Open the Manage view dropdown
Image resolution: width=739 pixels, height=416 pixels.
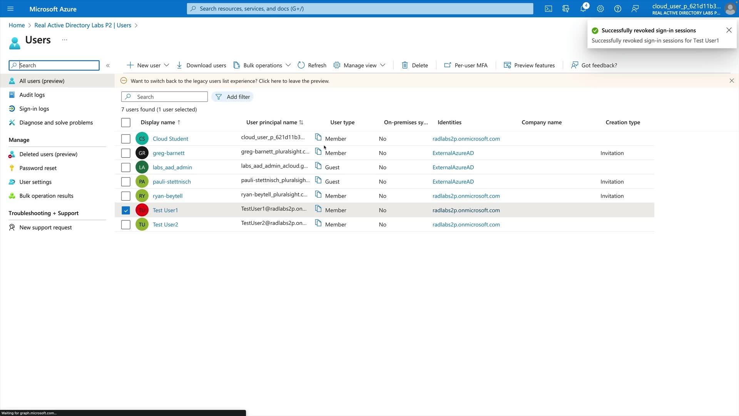[383, 65]
